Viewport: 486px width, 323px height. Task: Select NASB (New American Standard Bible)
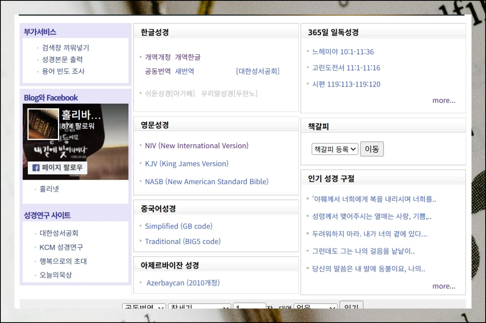(x=207, y=182)
